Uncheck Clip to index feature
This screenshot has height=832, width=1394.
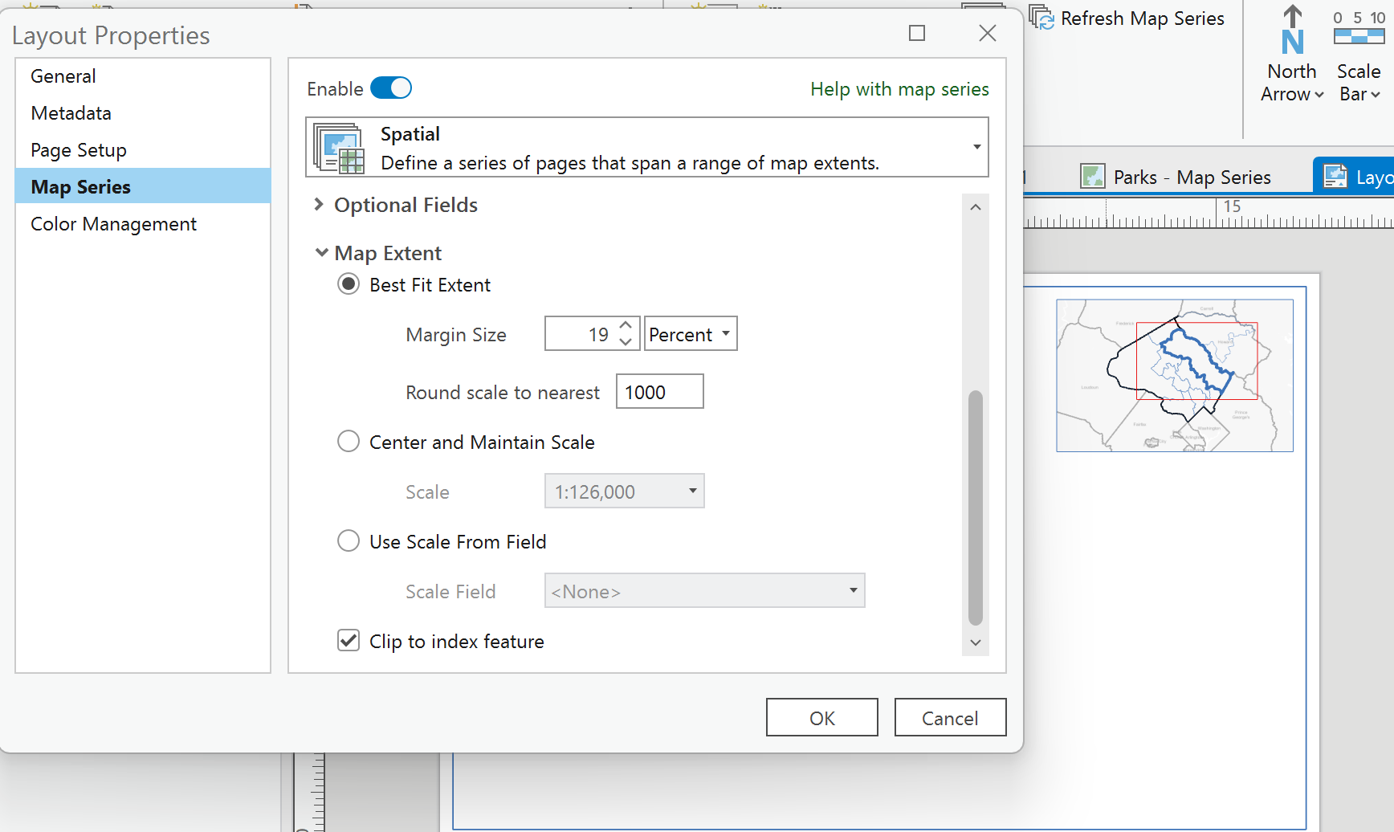click(348, 640)
